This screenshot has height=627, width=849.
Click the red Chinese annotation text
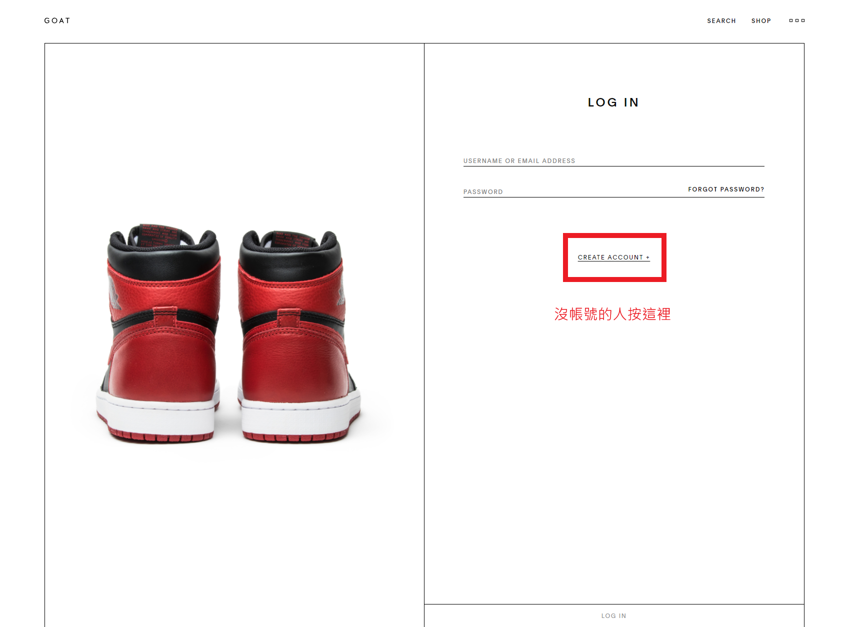pyautogui.click(x=612, y=314)
